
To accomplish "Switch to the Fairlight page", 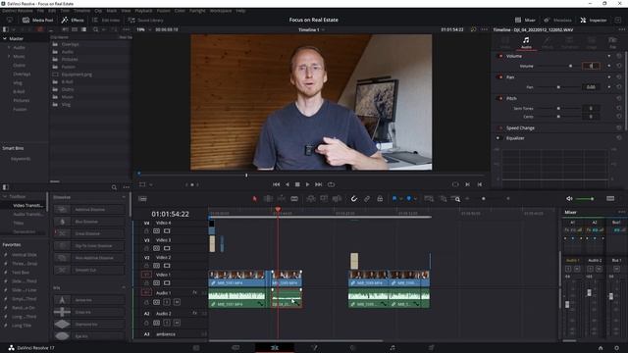I will click(392, 348).
